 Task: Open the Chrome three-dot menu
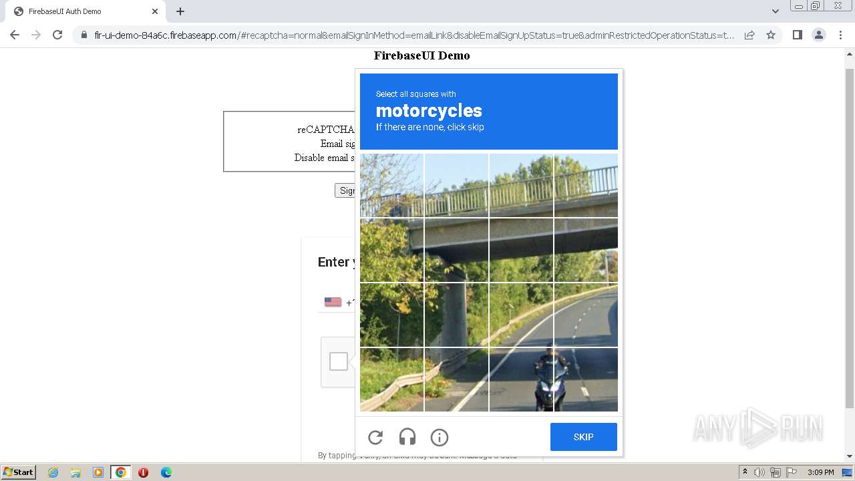(841, 35)
